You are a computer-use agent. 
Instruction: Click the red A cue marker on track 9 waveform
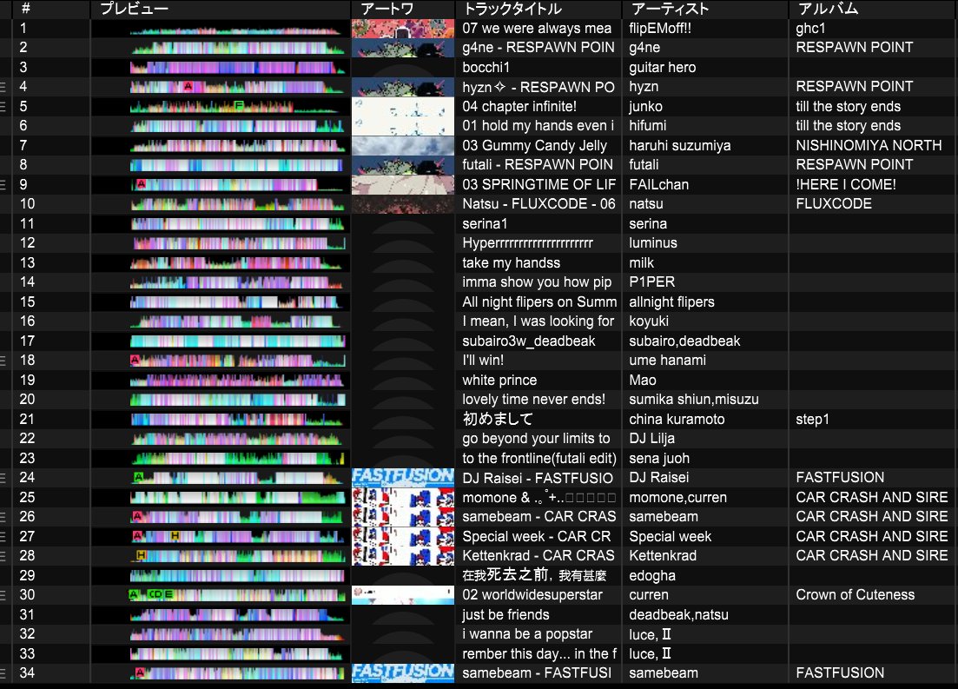point(141,183)
